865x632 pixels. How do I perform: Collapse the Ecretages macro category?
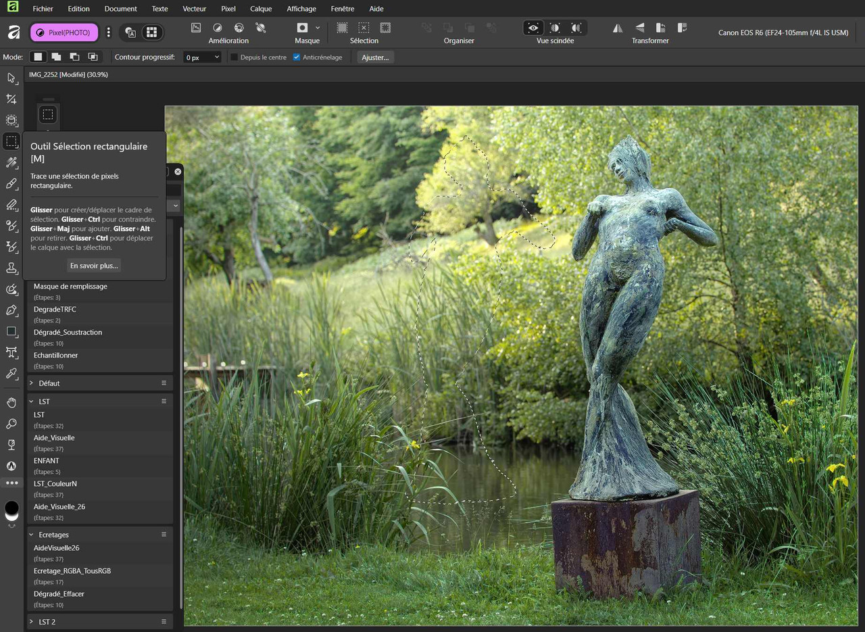click(31, 535)
